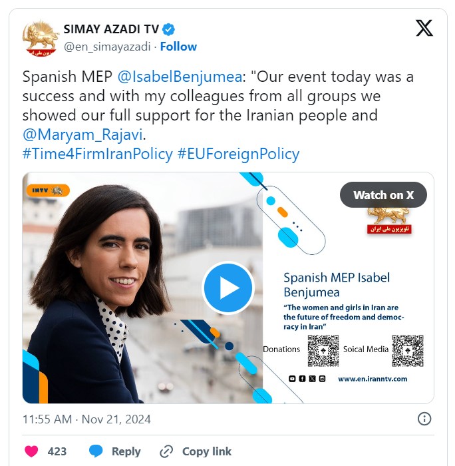Open the #EUForeignPolicy hashtag
The width and height of the screenshot is (455, 466).
click(238, 154)
